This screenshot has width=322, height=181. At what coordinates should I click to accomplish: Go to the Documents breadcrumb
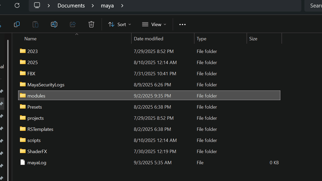point(71,6)
